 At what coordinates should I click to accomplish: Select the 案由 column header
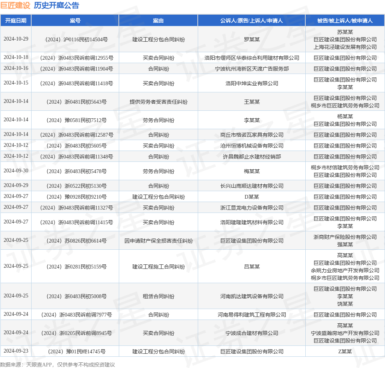[158, 21]
